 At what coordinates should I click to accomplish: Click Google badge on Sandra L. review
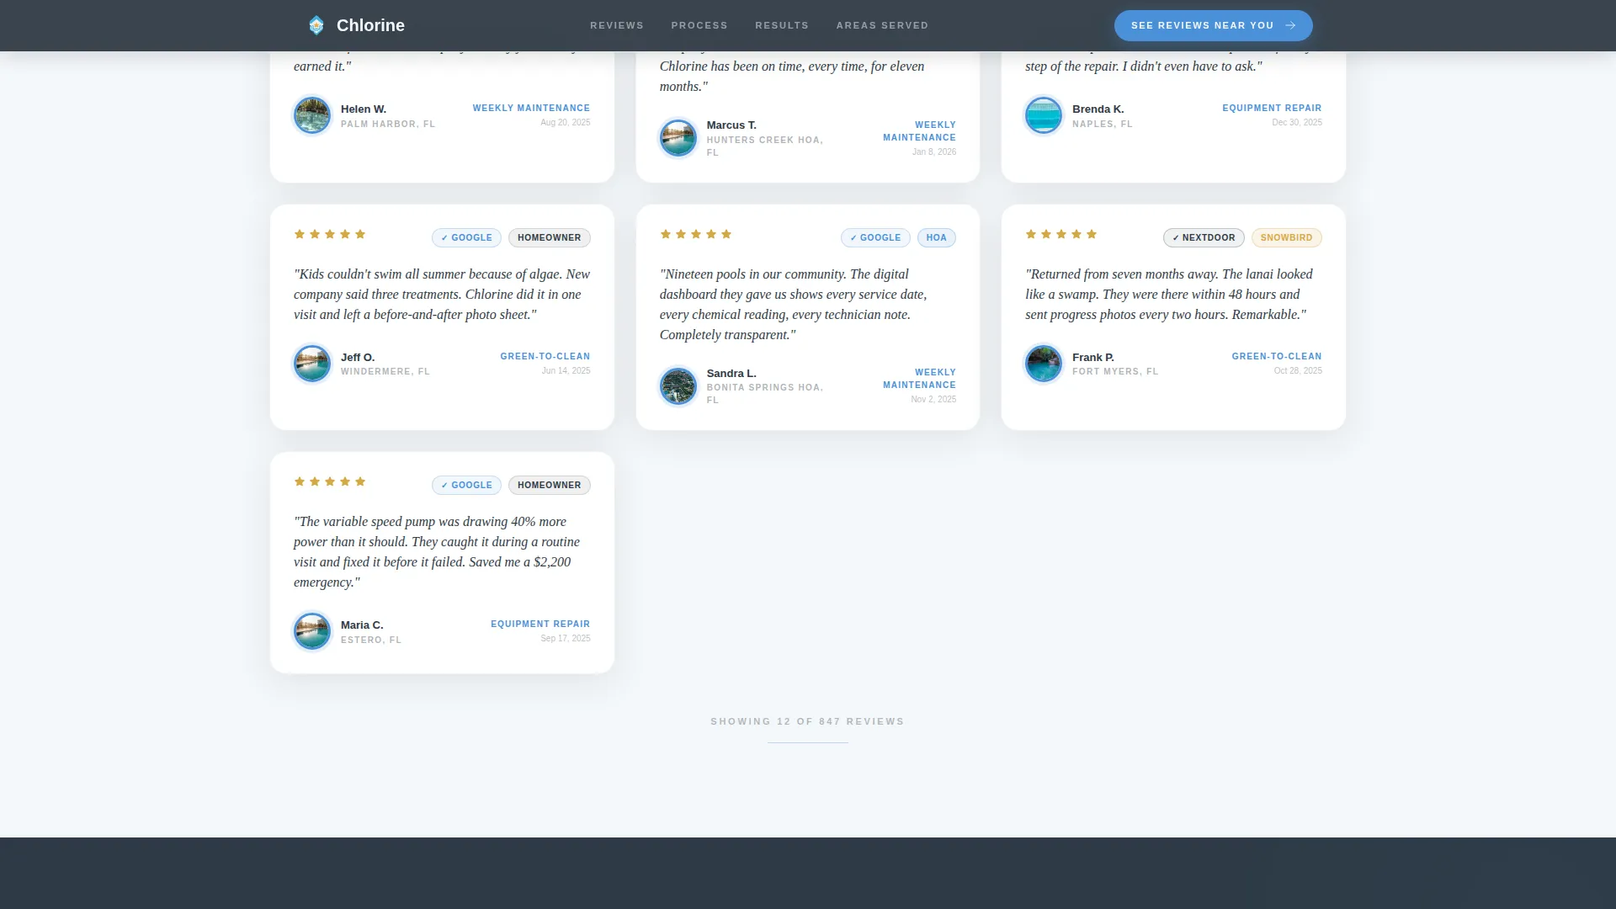pos(875,238)
